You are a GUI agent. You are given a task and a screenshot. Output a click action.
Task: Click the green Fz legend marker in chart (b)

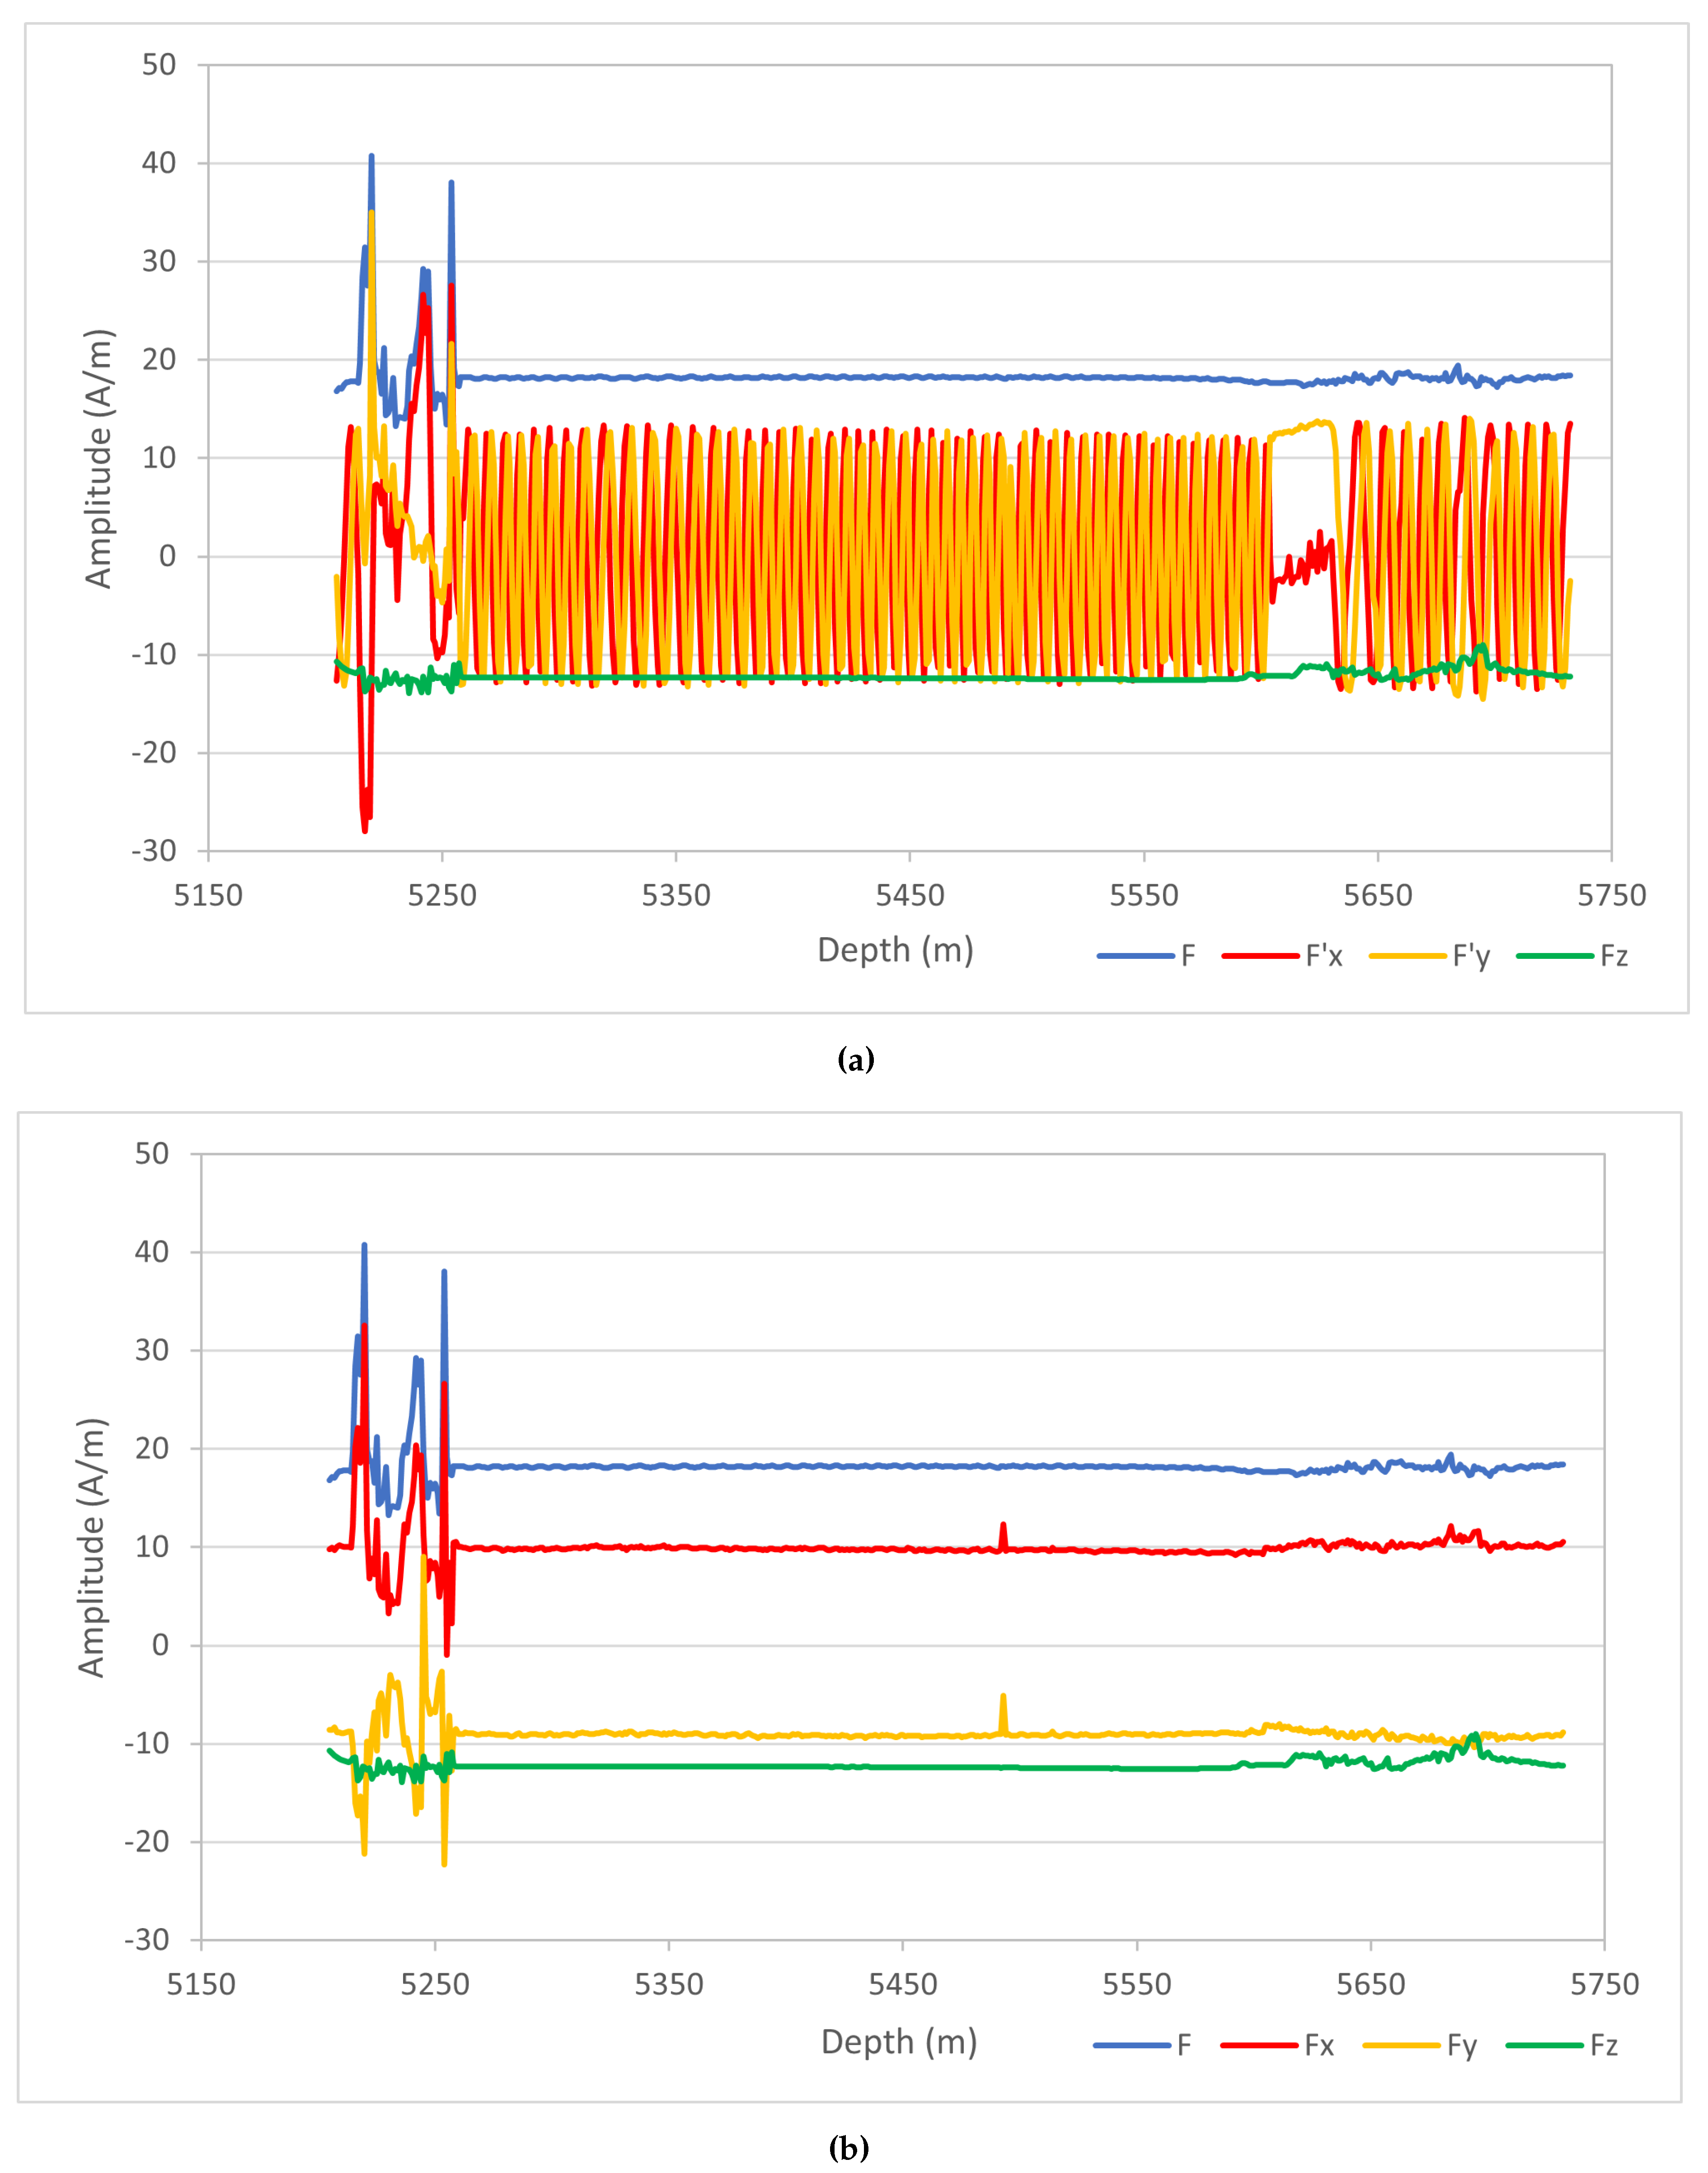pos(1545,2044)
